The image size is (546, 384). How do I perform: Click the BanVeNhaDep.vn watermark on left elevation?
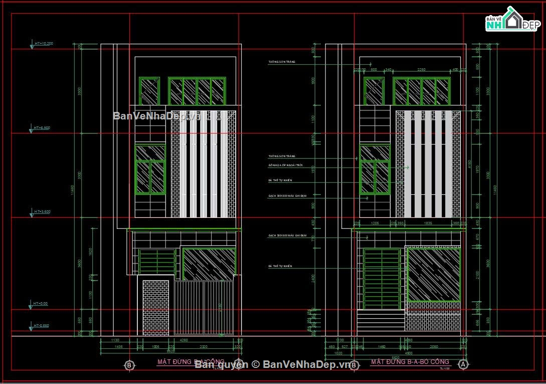[156, 116]
